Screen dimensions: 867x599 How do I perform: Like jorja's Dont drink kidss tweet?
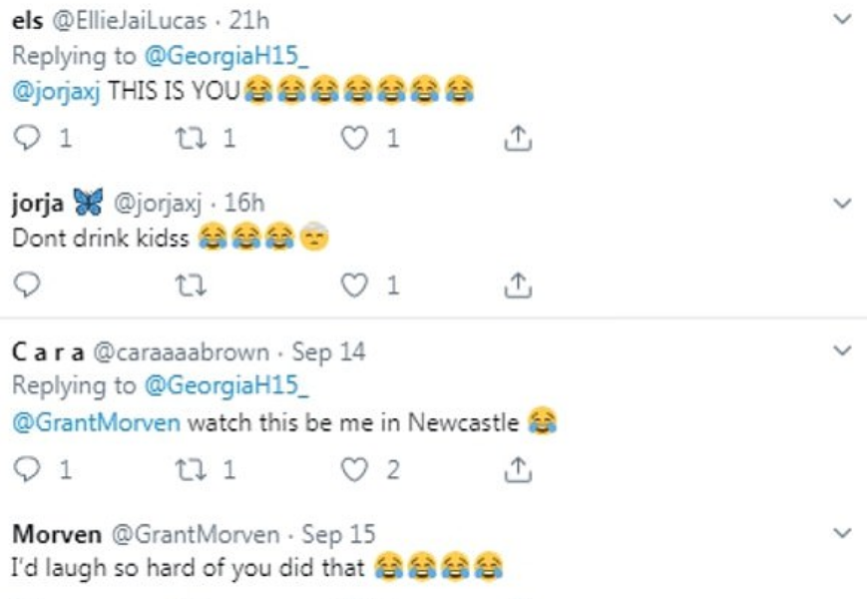click(354, 287)
